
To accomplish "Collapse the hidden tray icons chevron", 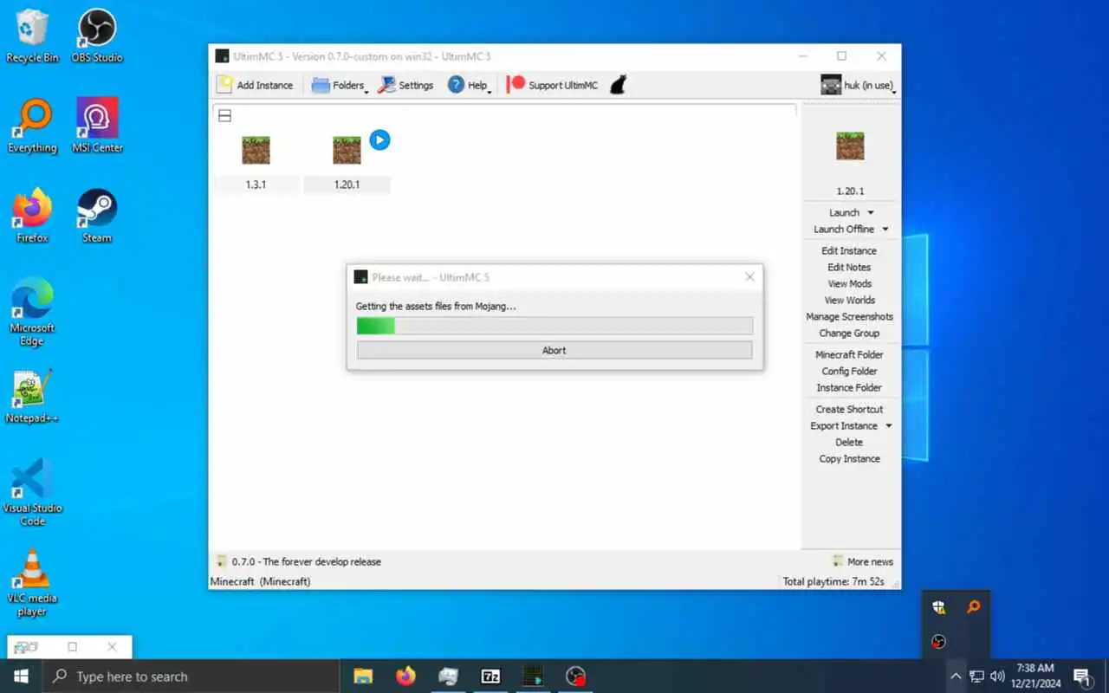I will pos(956,677).
